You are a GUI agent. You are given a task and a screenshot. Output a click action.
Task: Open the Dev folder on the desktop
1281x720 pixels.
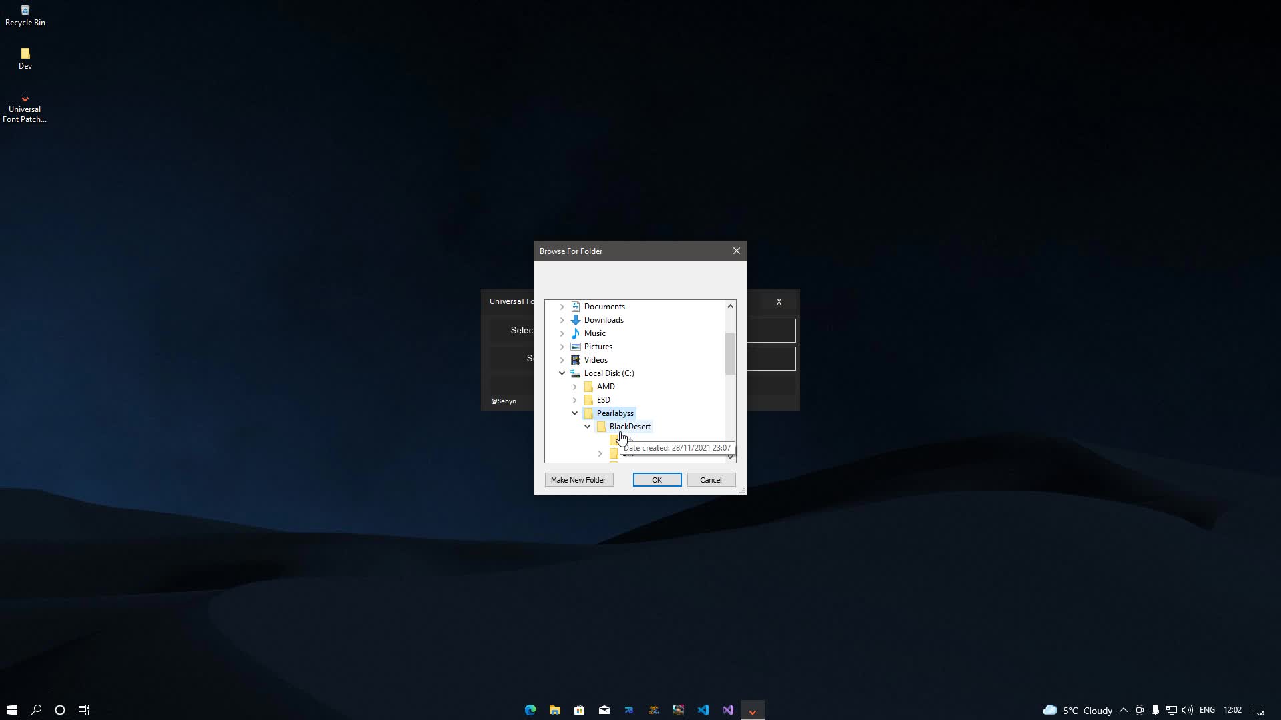tap(25, 58)
